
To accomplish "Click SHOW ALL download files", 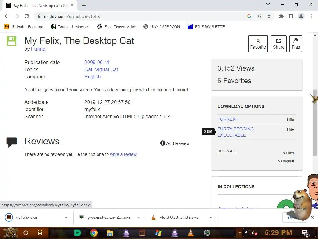I will click(x=227, y=151).
